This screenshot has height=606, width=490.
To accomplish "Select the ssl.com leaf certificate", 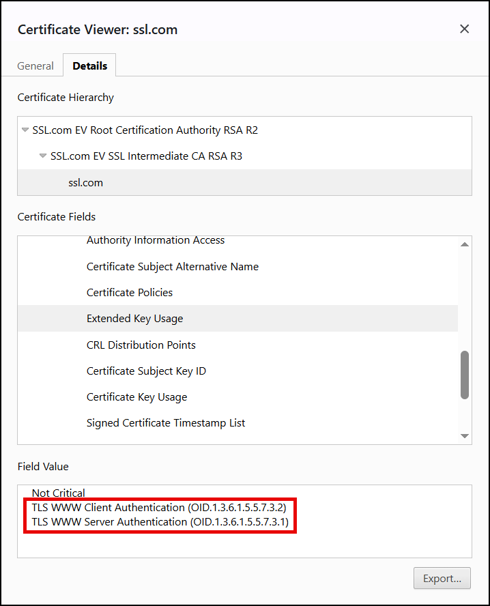I will pos(86,183).
